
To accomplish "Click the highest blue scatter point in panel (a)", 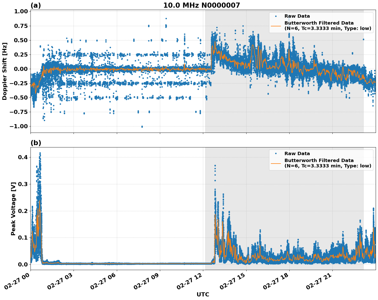I will 166,18.
